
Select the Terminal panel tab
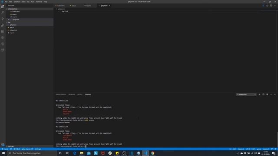pyautogui.click(x=88, y=94)
